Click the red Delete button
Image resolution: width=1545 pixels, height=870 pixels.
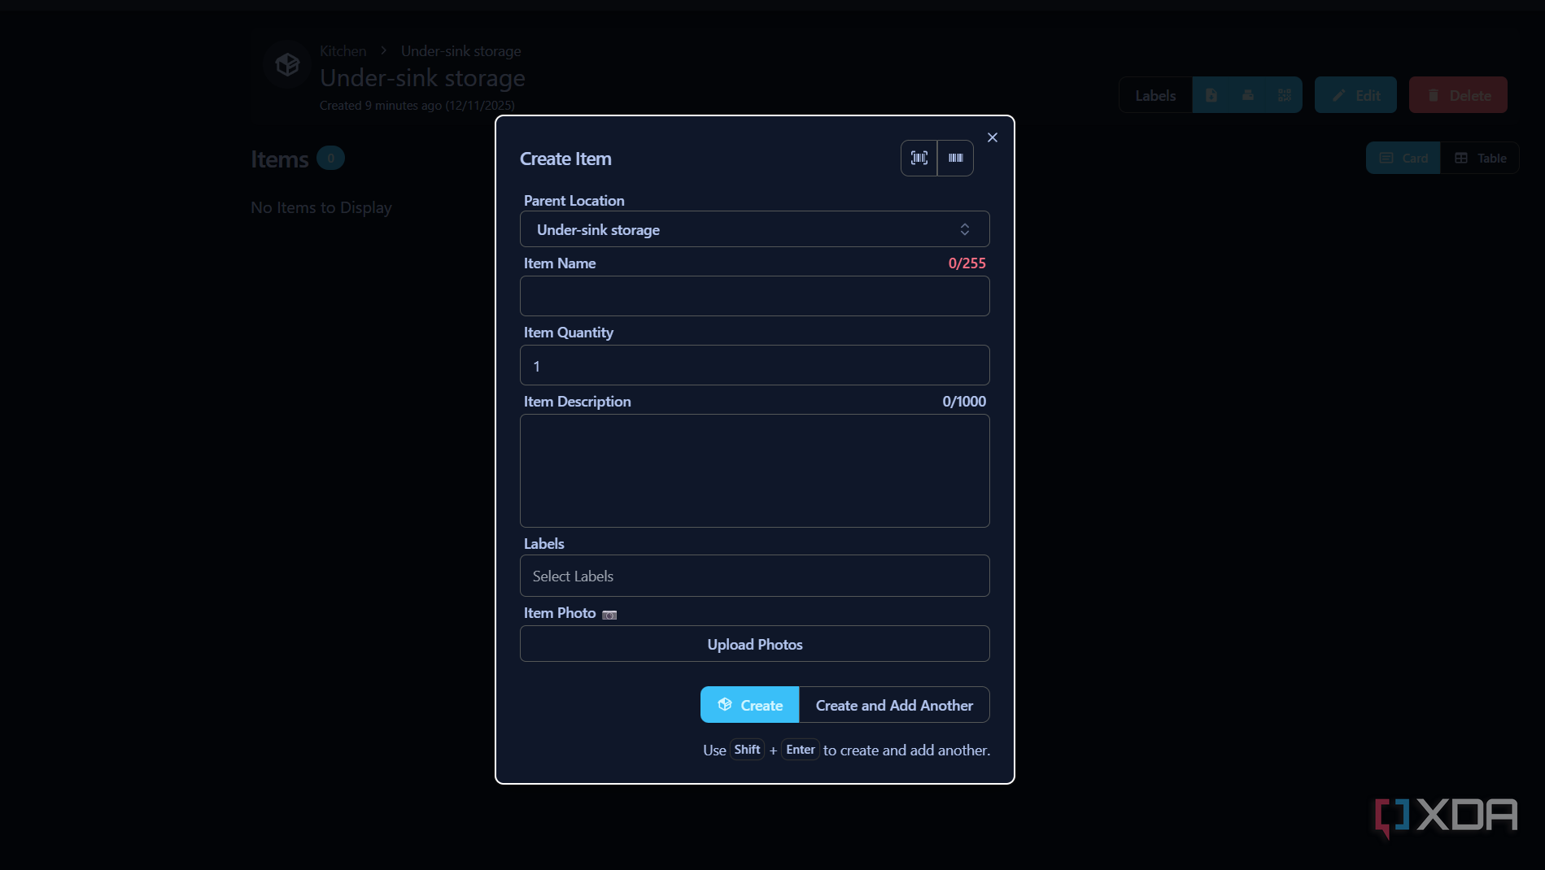click(1458, 95)
